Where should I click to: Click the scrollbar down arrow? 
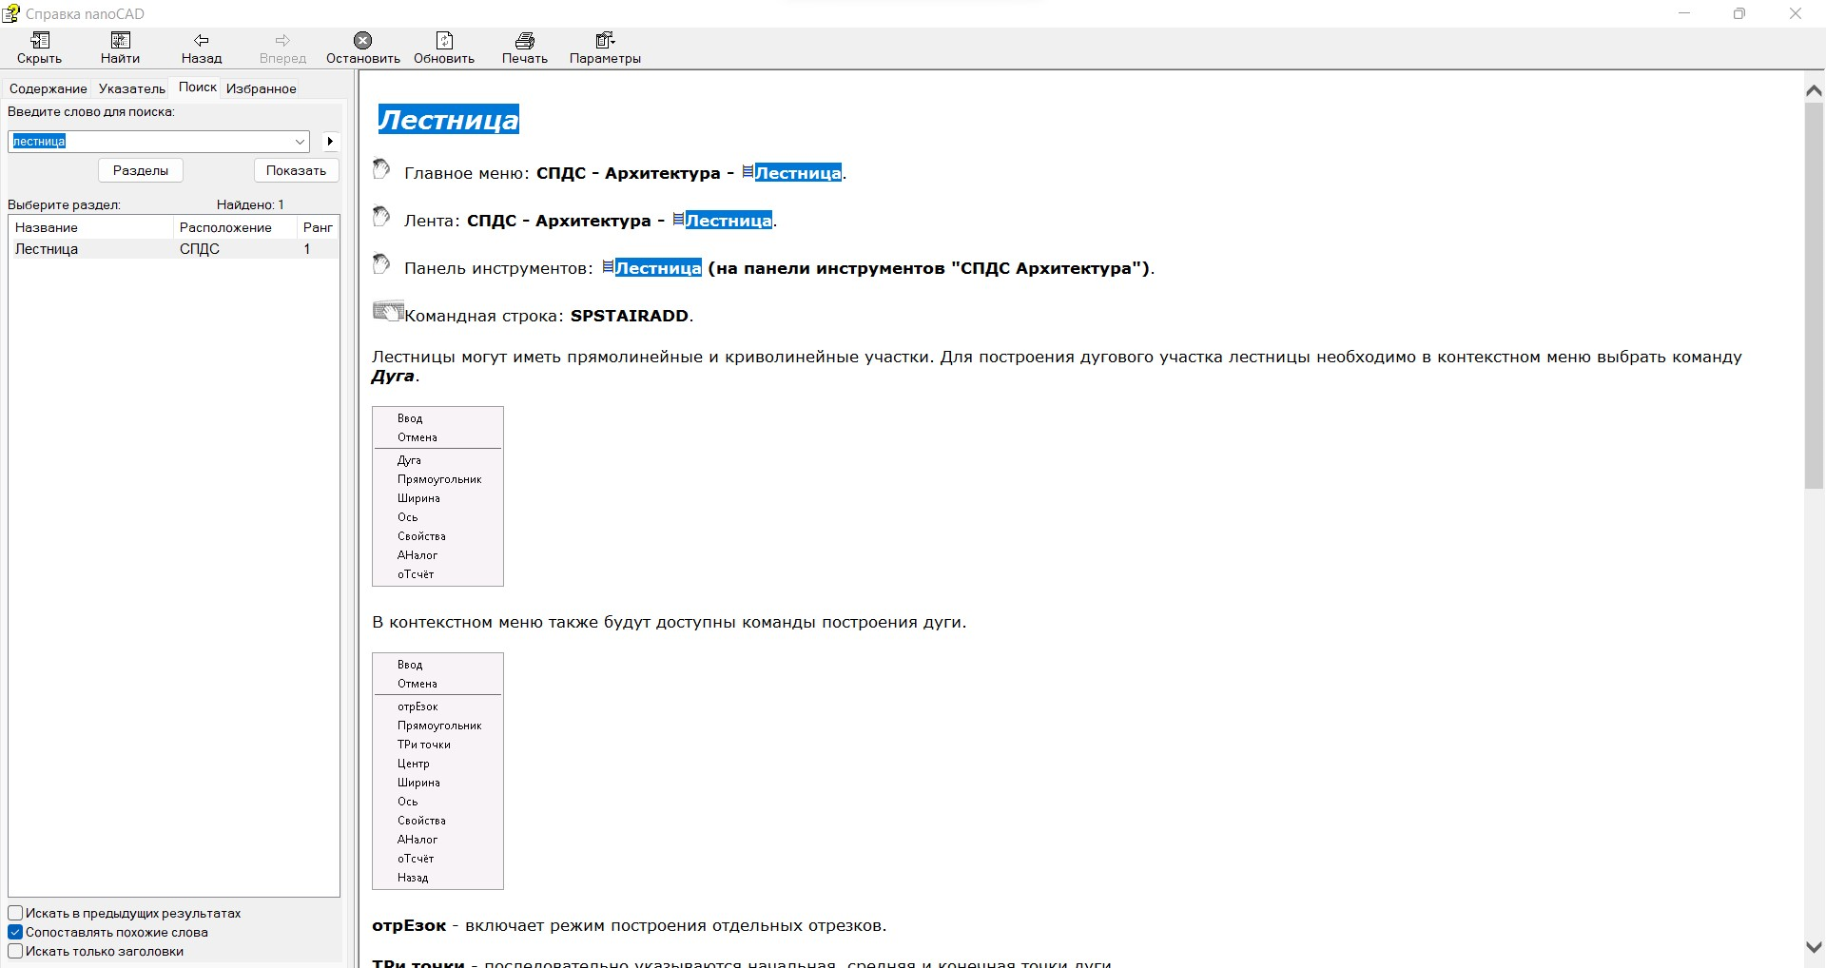pyautogui.click(x=1814, y=948)
